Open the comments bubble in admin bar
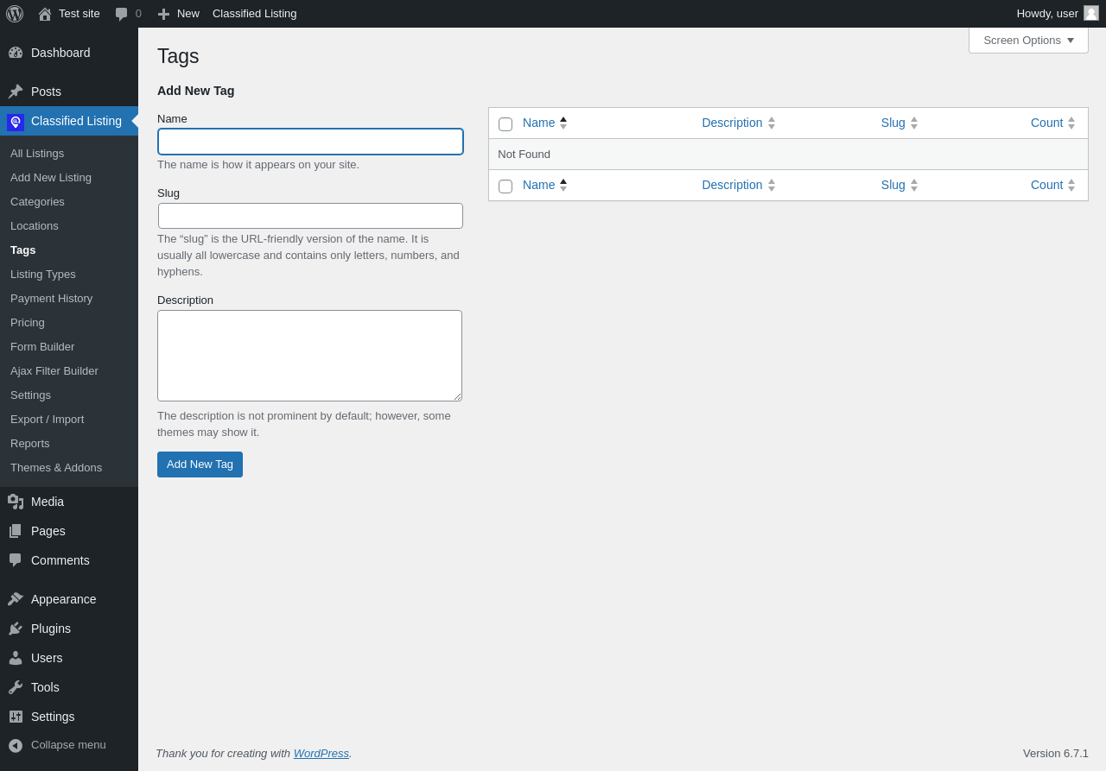Screen dimensions: 1106x771 click(x=122, y=14)
